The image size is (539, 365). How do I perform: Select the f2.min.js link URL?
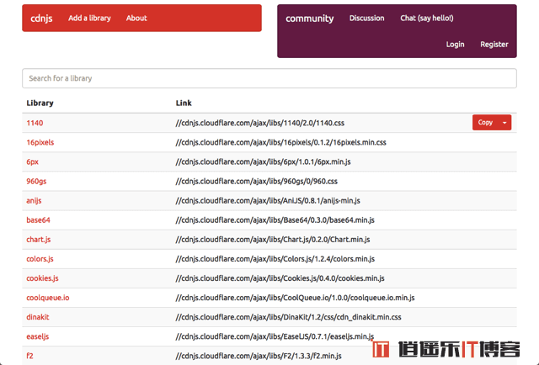(x=259, y=356)
